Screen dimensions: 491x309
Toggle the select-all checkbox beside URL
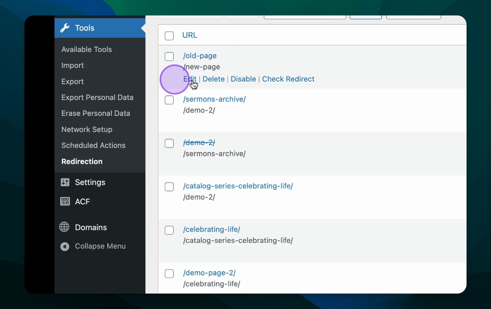click(170, 36)
